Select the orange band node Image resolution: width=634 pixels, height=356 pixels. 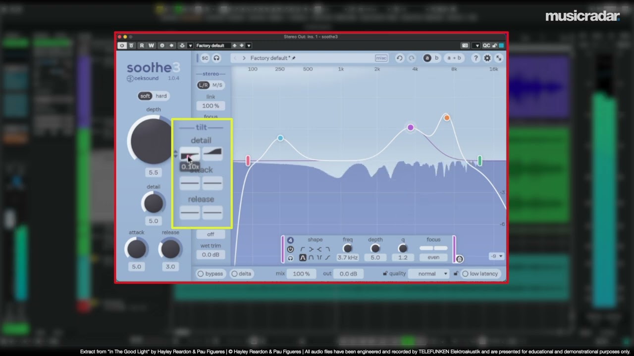point(447,118)
